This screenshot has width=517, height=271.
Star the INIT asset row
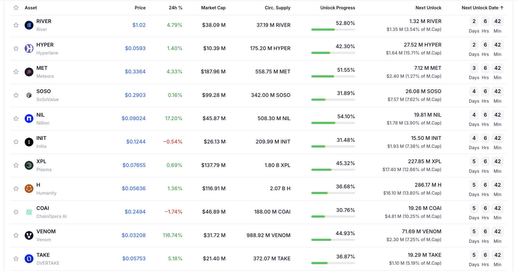[16, 142]
